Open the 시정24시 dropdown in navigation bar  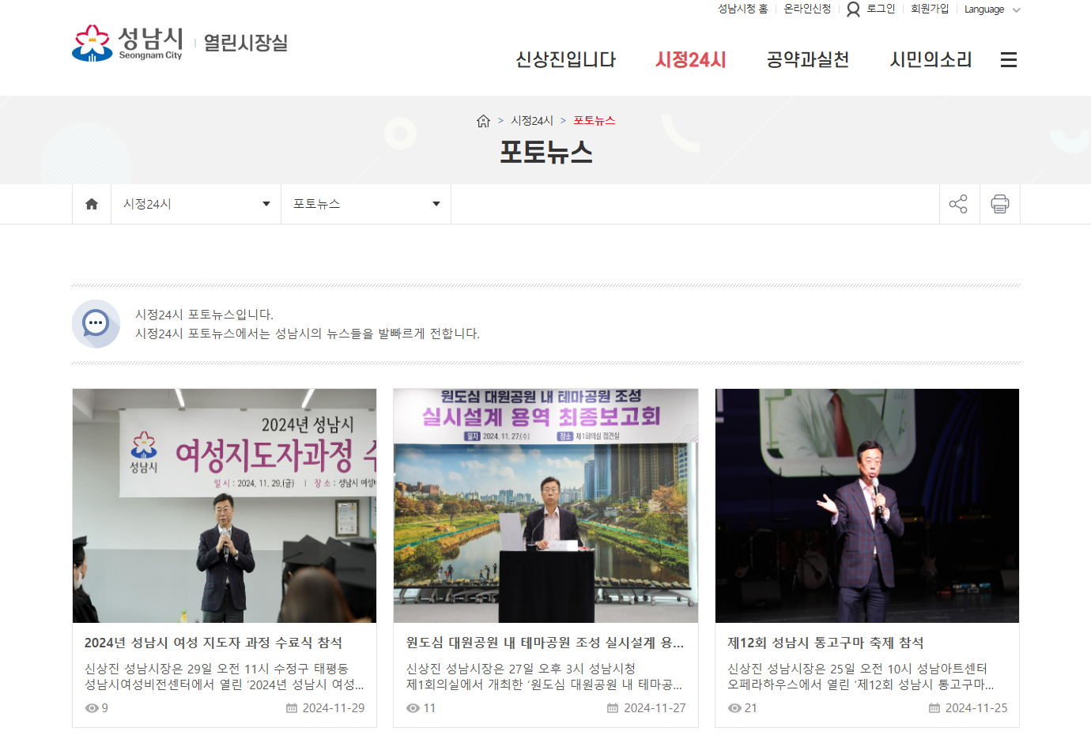[x=196, y=204]
